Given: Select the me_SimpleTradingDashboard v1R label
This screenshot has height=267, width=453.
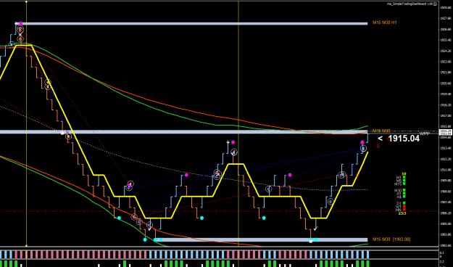Looking at the screenshot, I should point(410,4).
